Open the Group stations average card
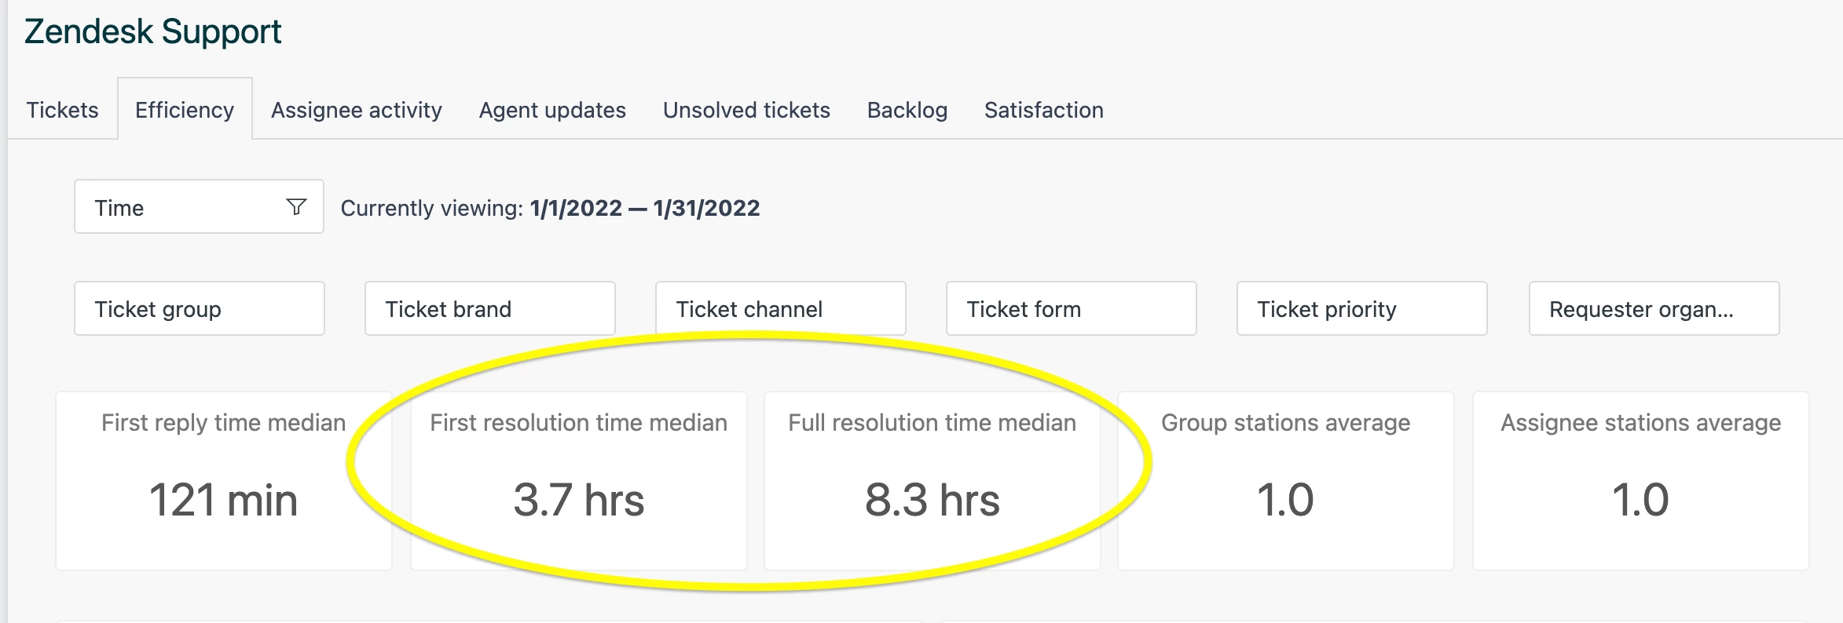The width and height of the screenshot is (1843, 623). pyautogui.click(x=1286, y=481)
